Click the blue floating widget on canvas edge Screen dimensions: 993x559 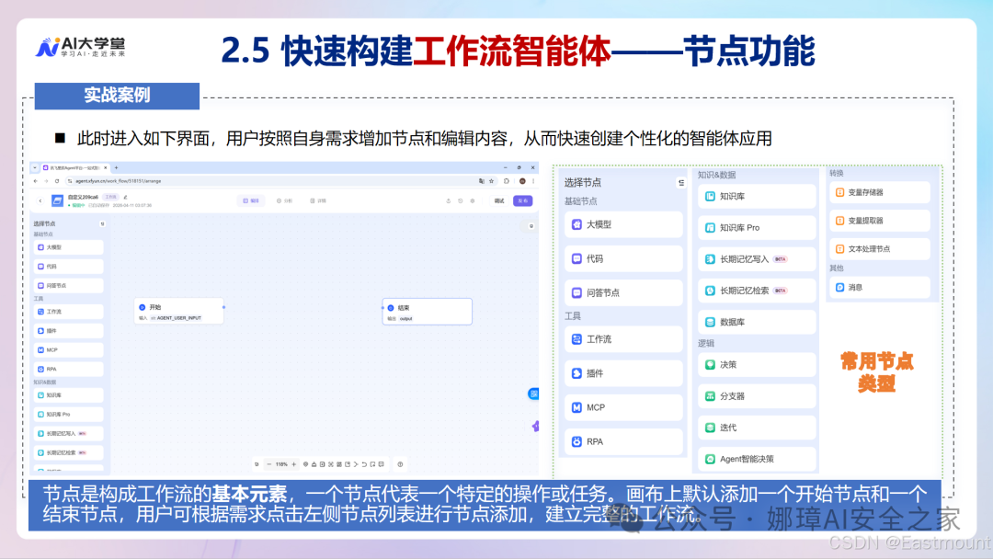pyautogui.click(x=534, y=394)
